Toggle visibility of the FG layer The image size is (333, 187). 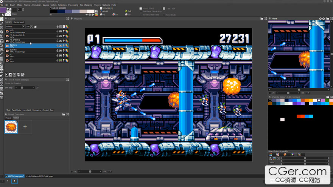[7, 55]
